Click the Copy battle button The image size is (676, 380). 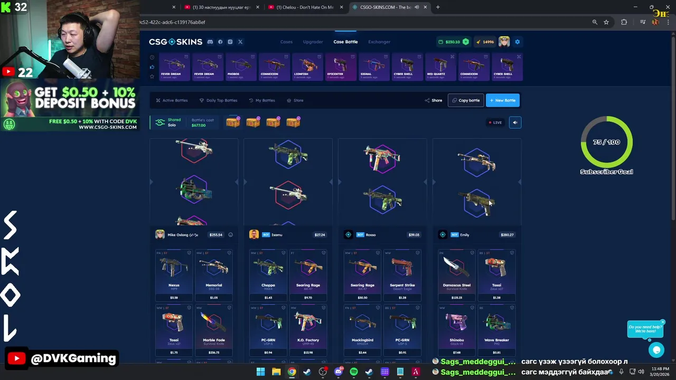click(x=466, y=100)
